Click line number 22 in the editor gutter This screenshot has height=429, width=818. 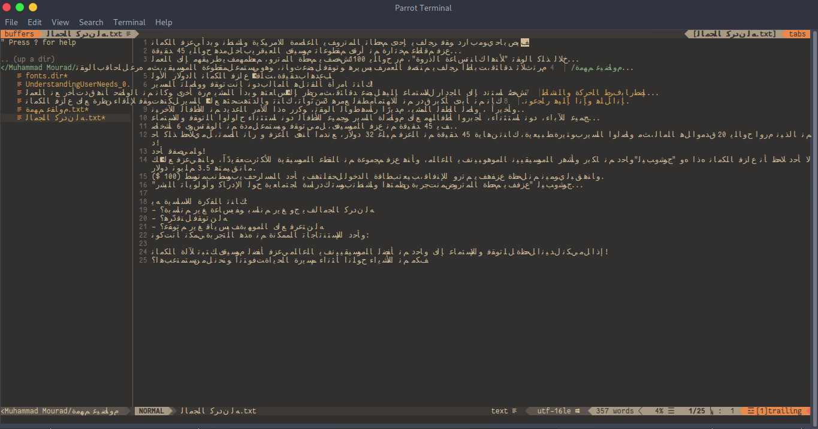coord(143,235)
